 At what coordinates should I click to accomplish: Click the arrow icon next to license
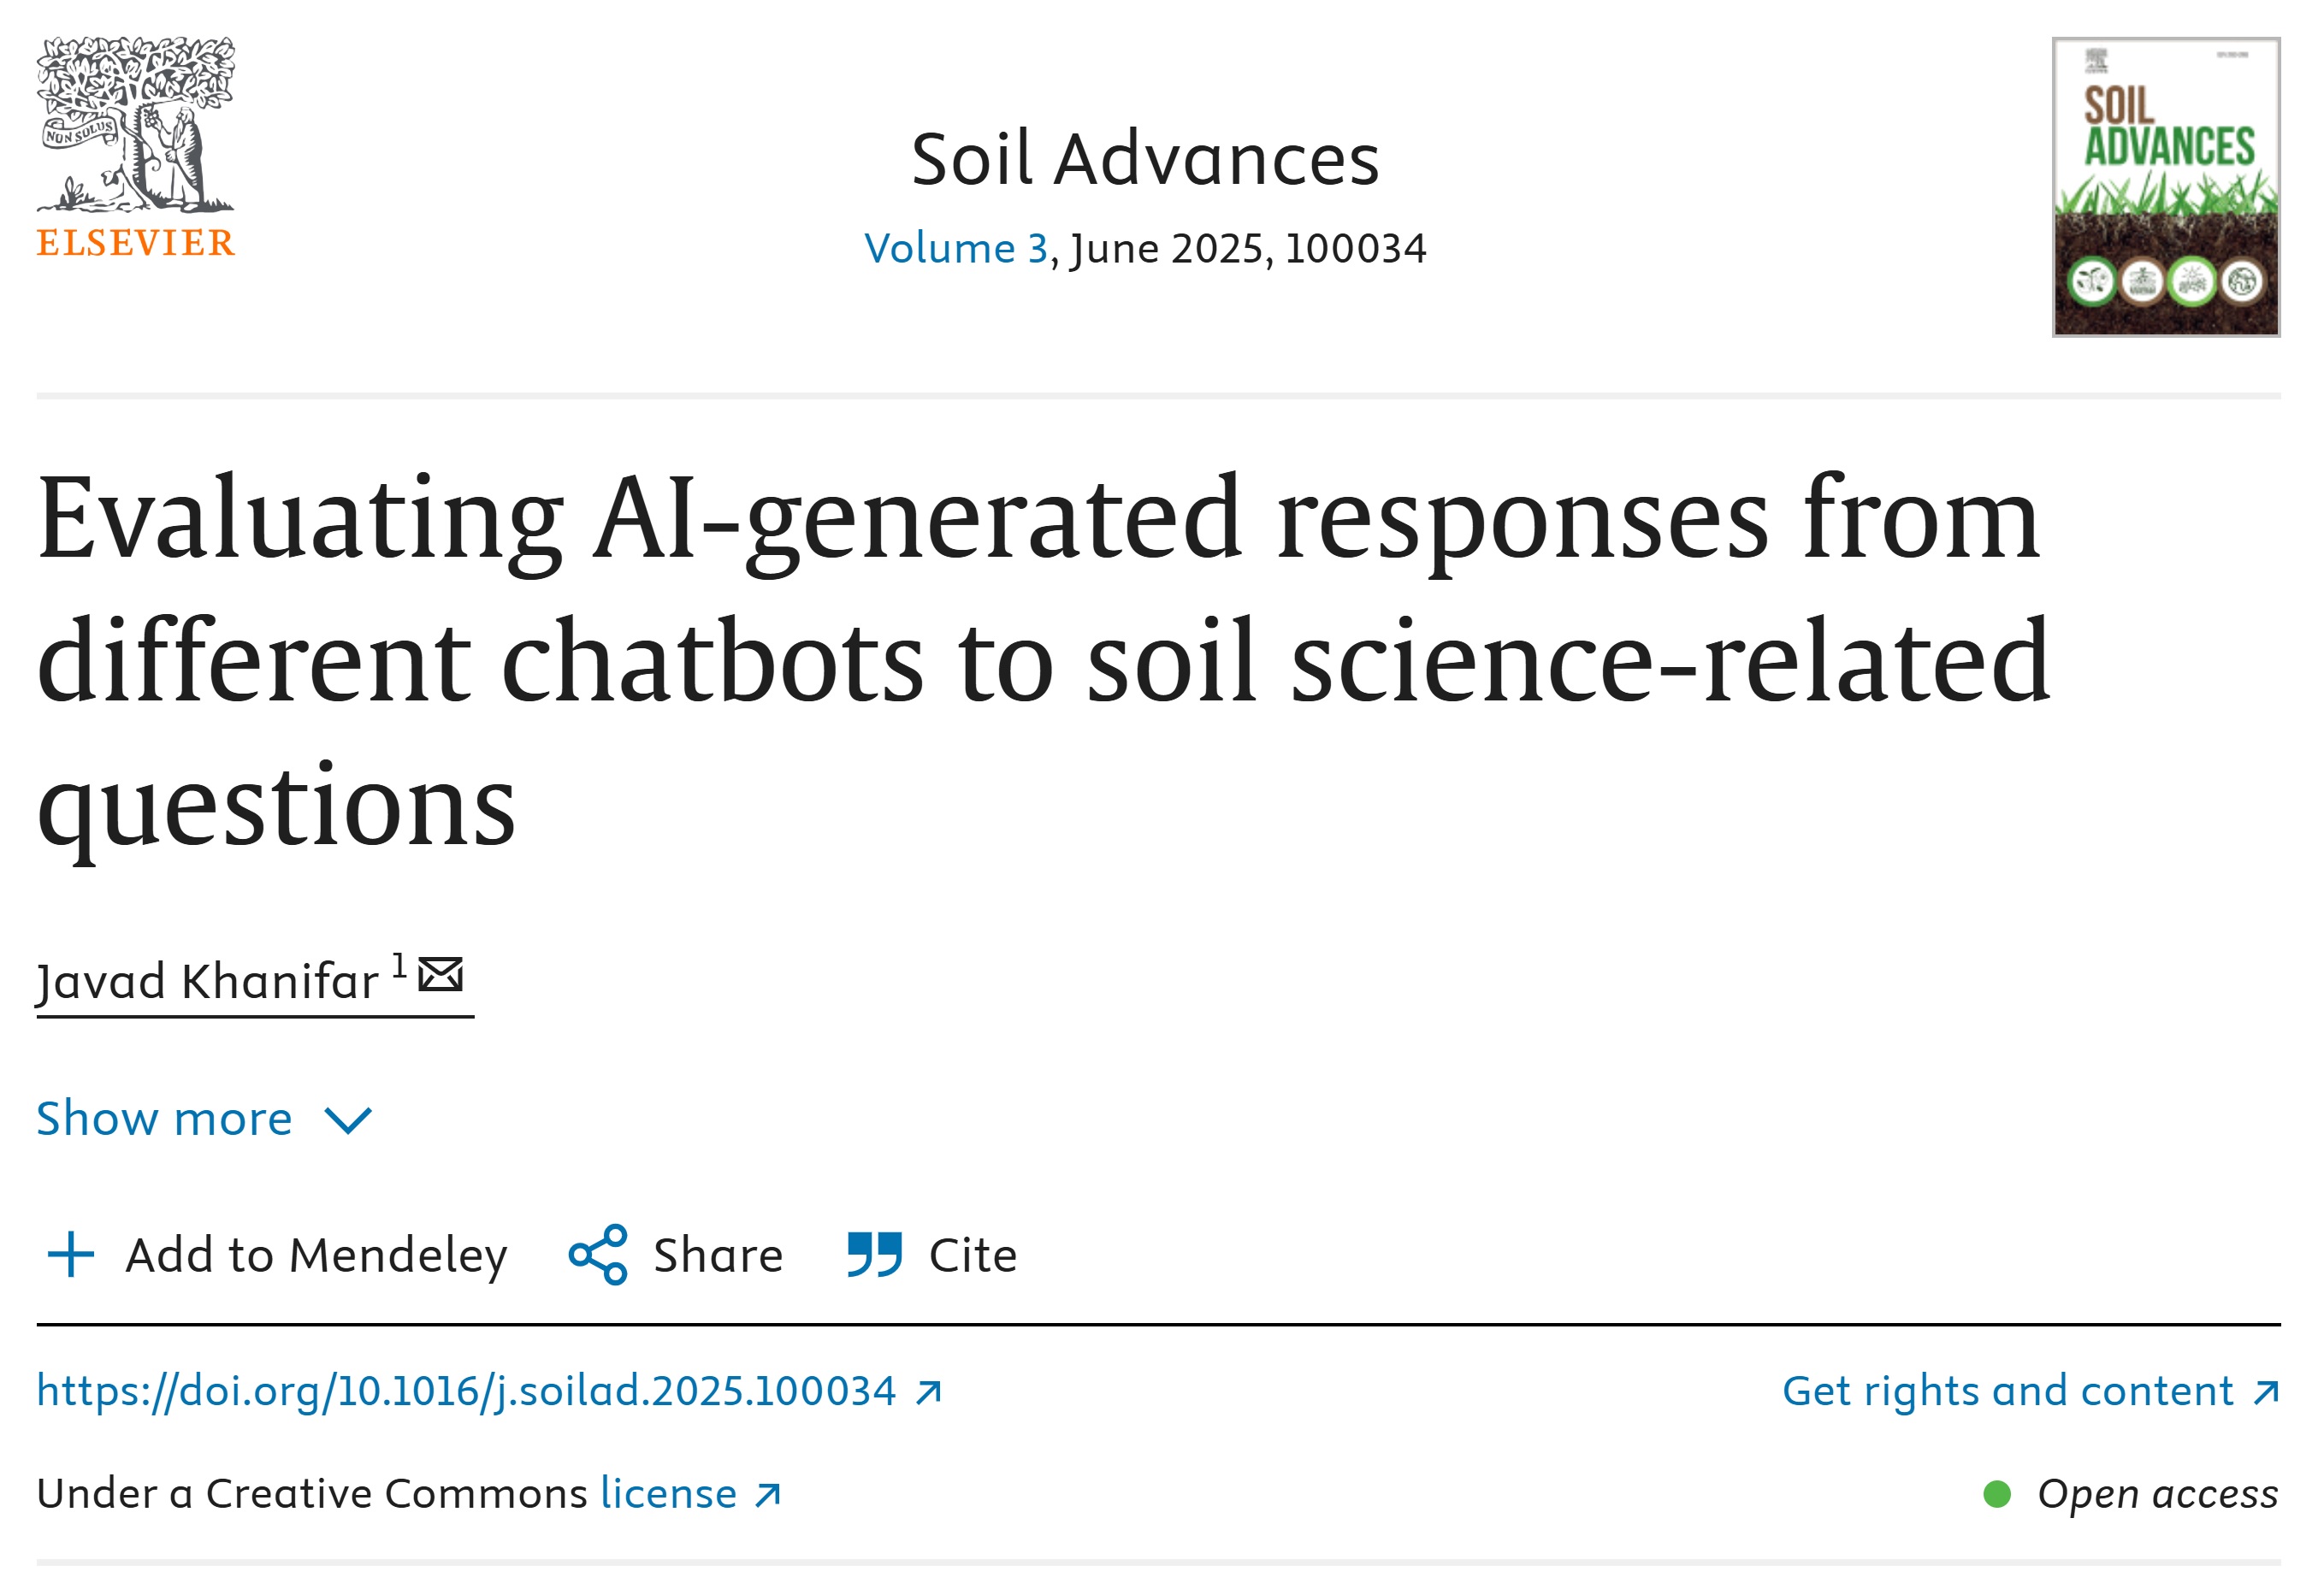pos(768,1495)
